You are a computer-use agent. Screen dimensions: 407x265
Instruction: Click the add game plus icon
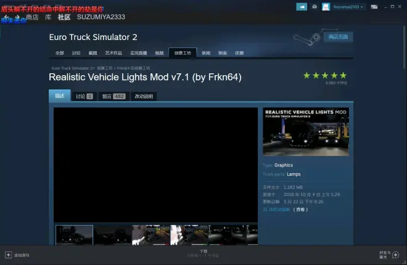pyautogui.click(x=9, y=255)
